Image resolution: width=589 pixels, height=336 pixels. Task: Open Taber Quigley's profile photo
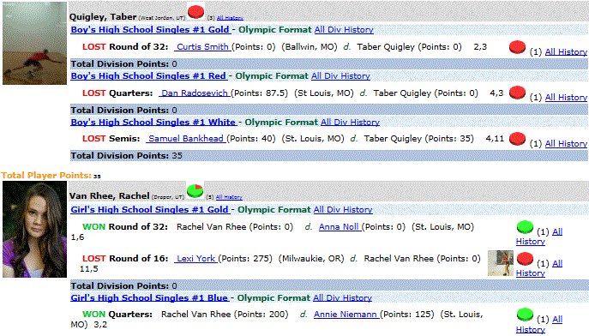pos(34,43)
